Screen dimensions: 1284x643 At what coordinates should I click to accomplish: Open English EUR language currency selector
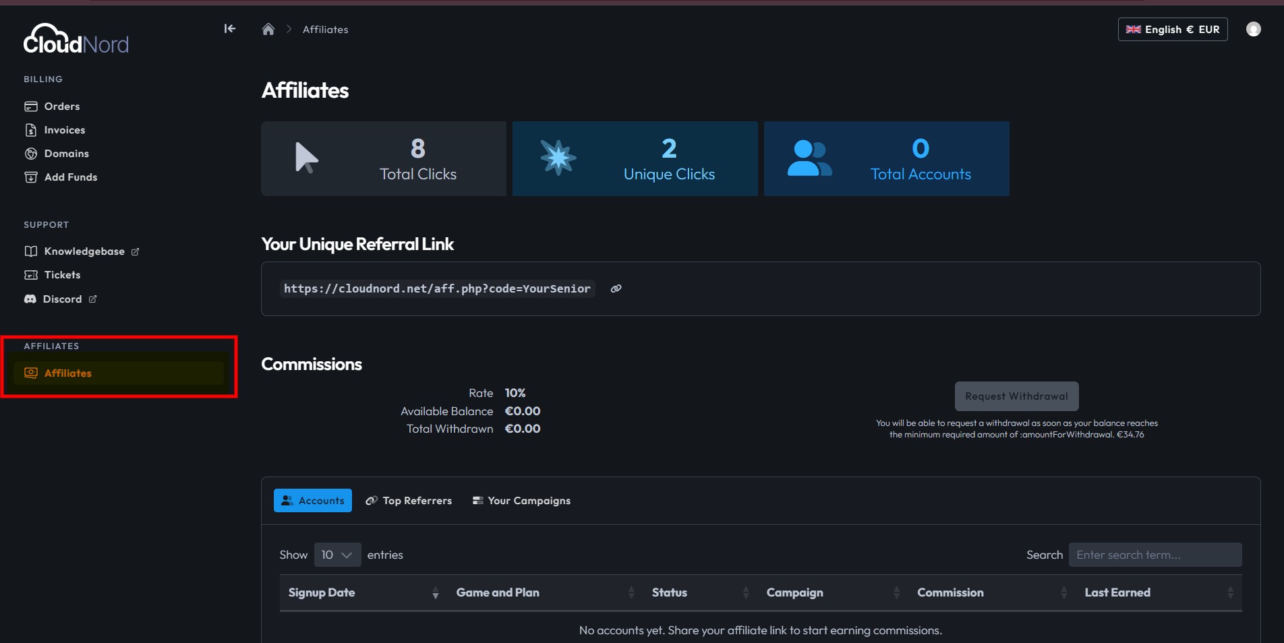pos(1173,29)
